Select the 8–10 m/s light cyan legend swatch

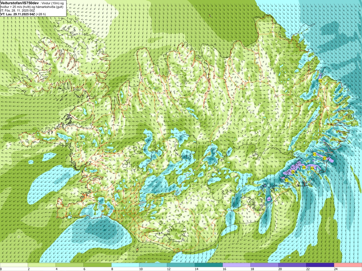click(125, 265)
